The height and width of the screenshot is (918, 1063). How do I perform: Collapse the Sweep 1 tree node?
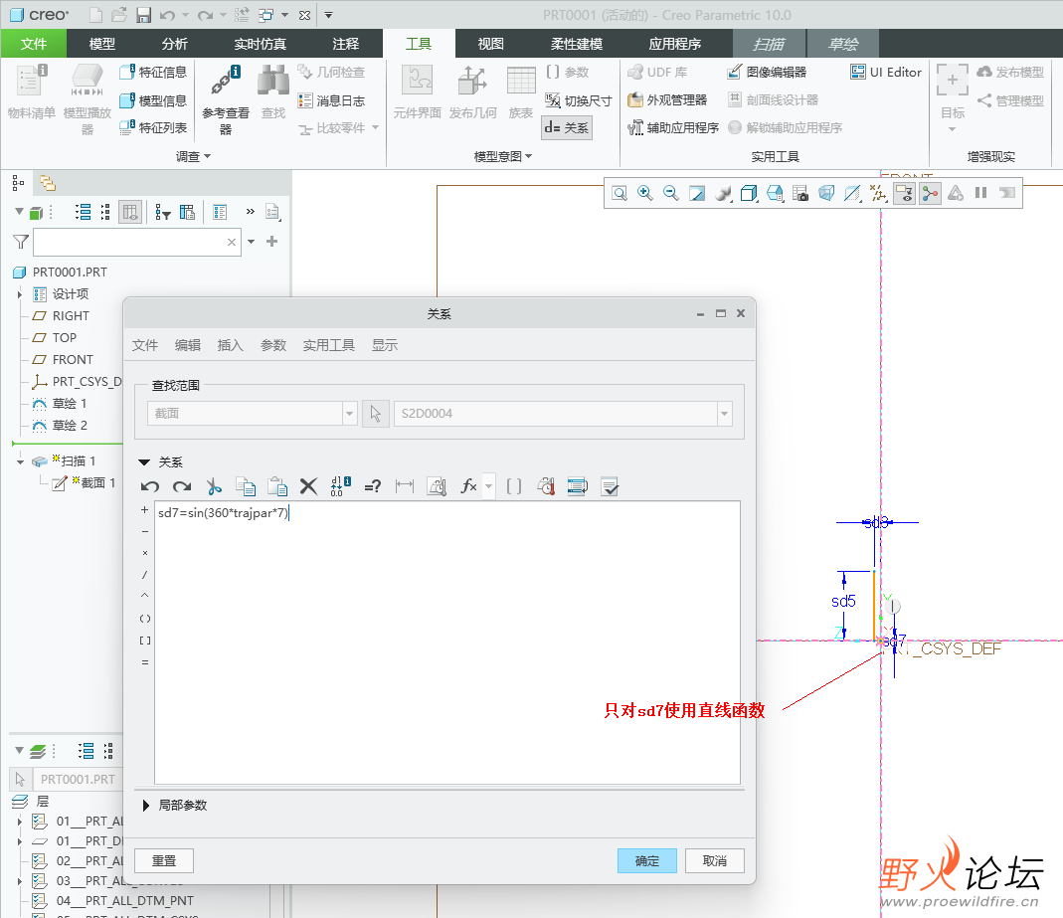[x=20, y=461]
